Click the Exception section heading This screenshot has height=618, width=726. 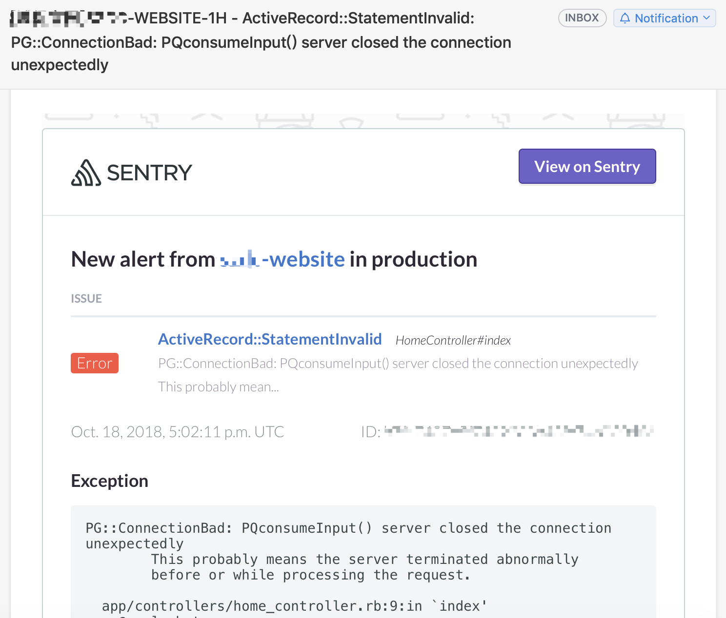click(x=110, y=481)
